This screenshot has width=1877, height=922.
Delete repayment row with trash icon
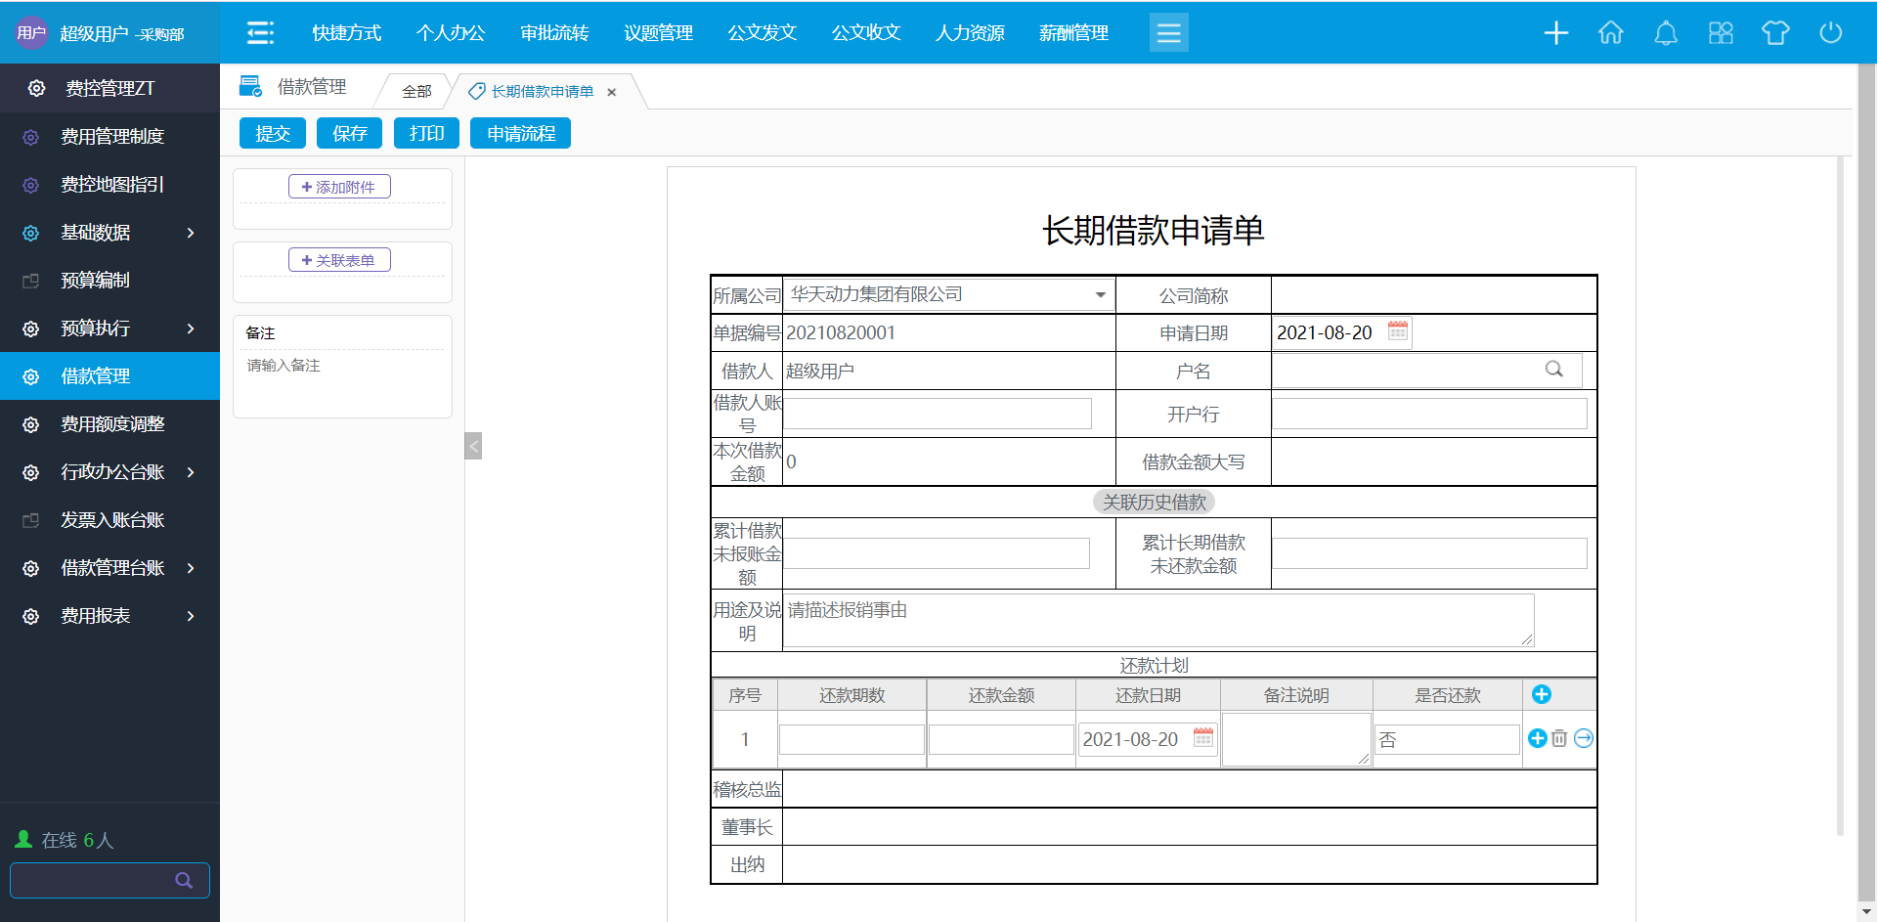coord(1559,739)
